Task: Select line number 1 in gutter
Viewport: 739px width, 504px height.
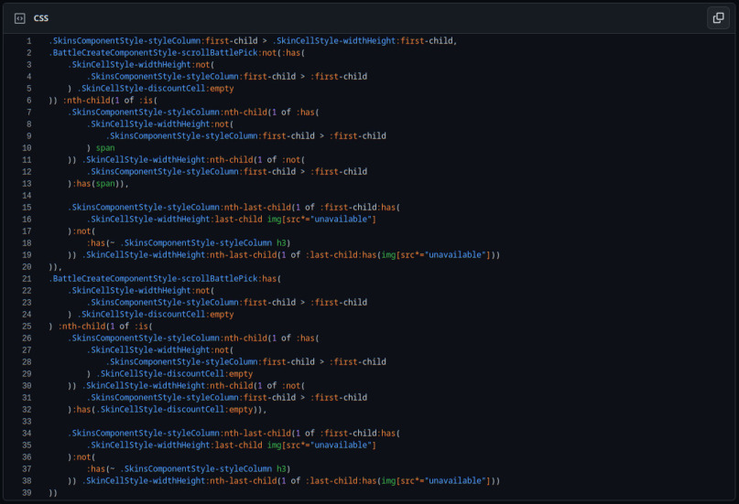Action: point(28,41)
